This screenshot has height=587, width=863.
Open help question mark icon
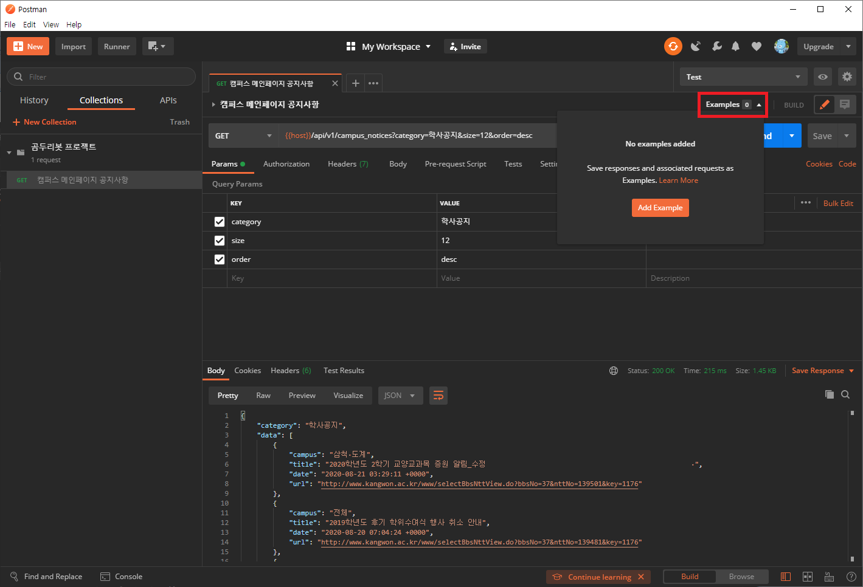(x=851, y=577)
